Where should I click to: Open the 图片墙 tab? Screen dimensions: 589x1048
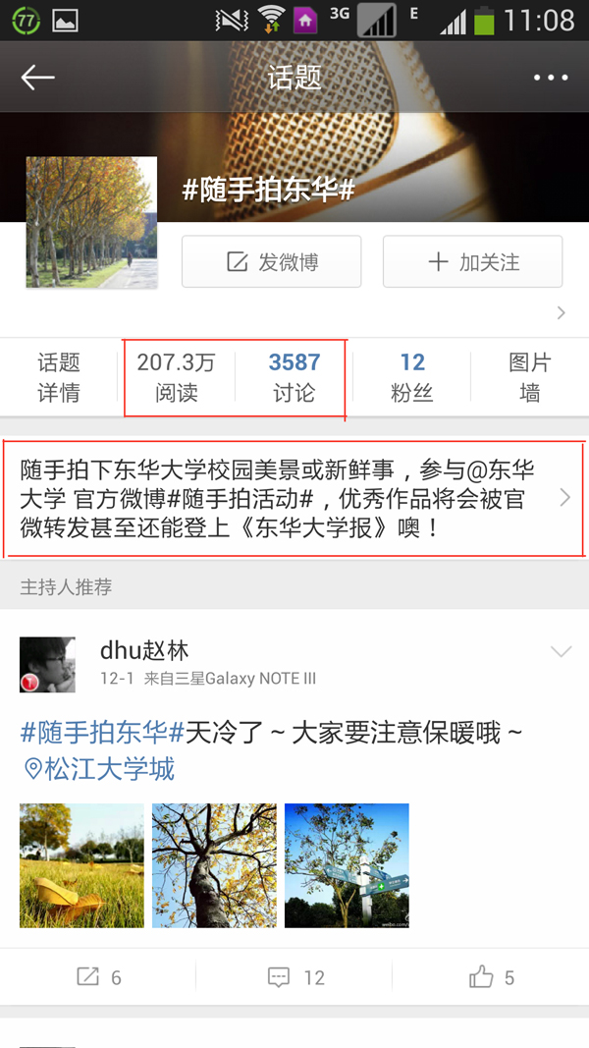click(529, 377)
